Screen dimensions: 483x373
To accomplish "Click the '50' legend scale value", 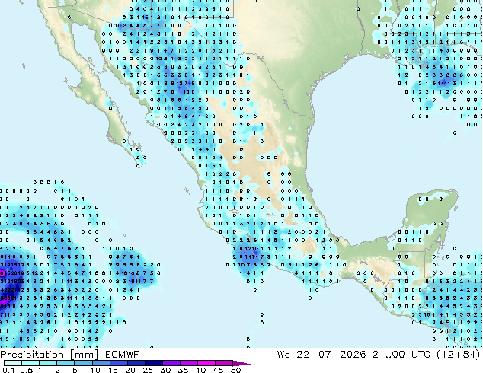I will (x=235, y=370).
